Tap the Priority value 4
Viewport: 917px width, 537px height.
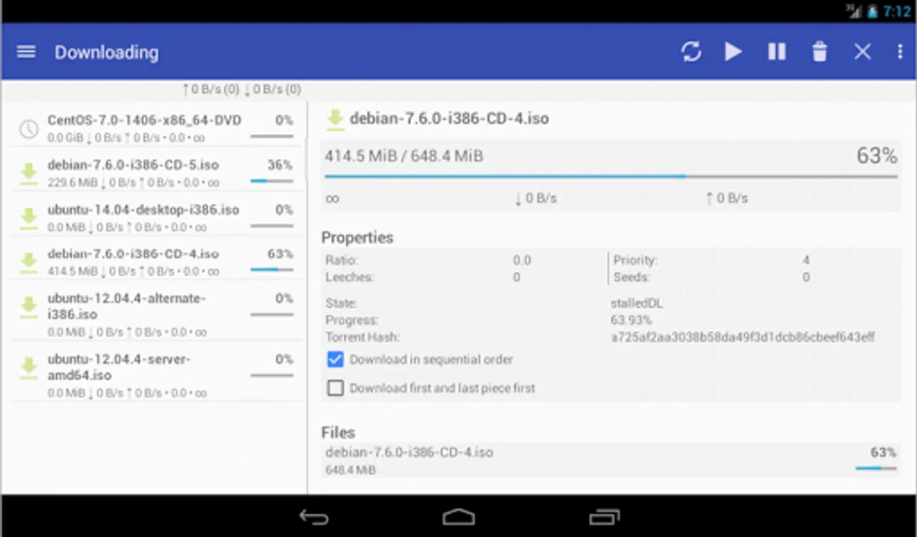coord(806,260)
